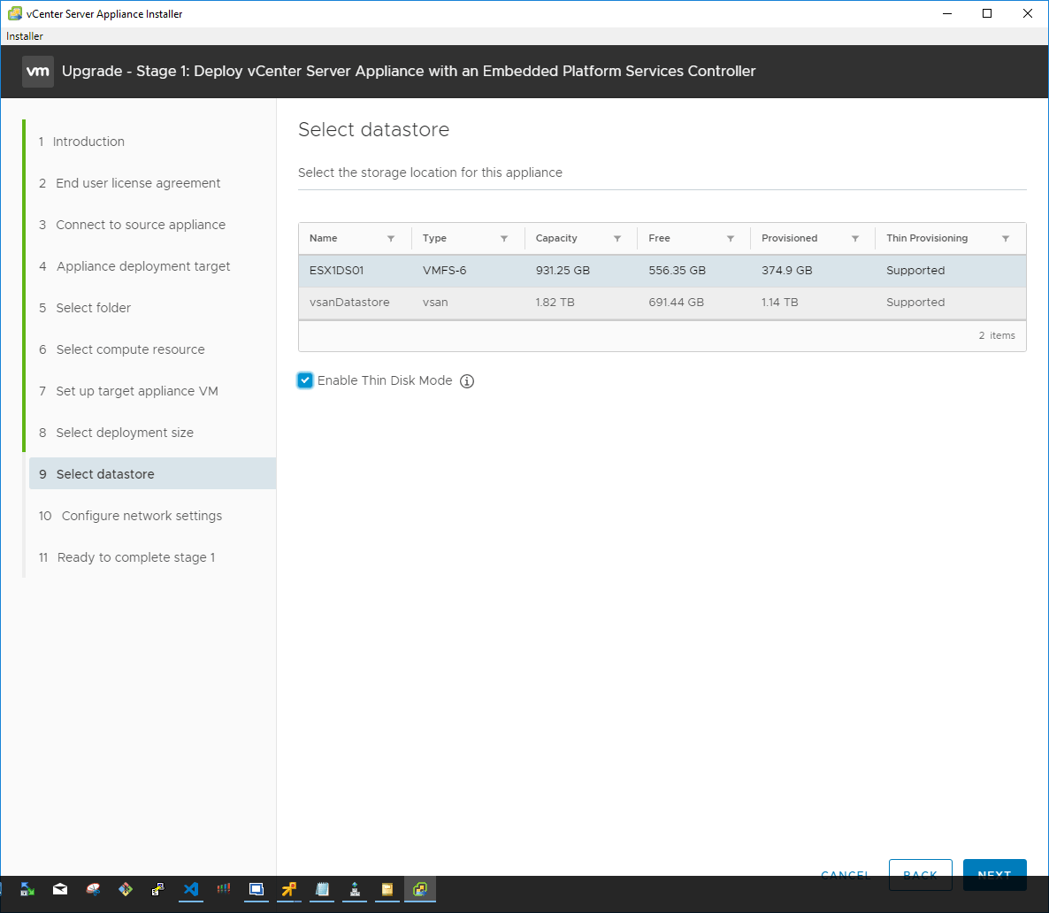Open the Free column filter icon
Screen dimensions: 1049x913
pos(730,238)
